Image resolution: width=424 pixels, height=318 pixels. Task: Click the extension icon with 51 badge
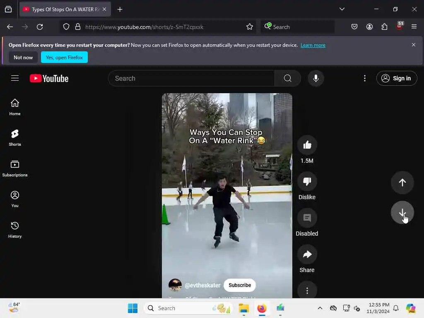click(400, 26)
